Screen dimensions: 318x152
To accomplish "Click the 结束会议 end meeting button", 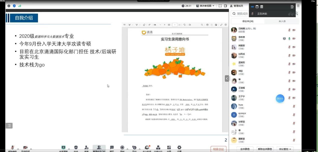I will click(219, 149).
